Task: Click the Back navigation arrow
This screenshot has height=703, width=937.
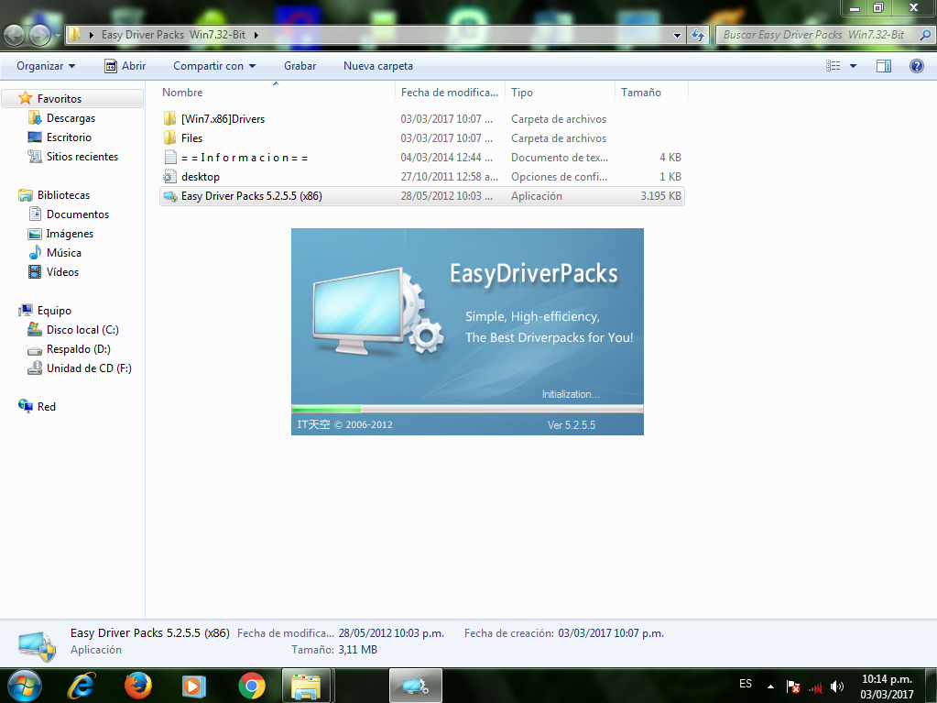Action: click(15, 35)
